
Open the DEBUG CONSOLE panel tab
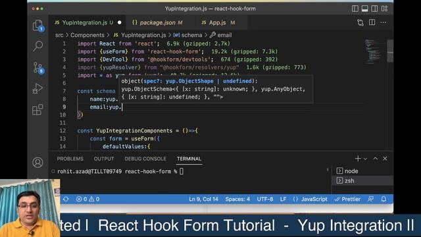point(145,159)
